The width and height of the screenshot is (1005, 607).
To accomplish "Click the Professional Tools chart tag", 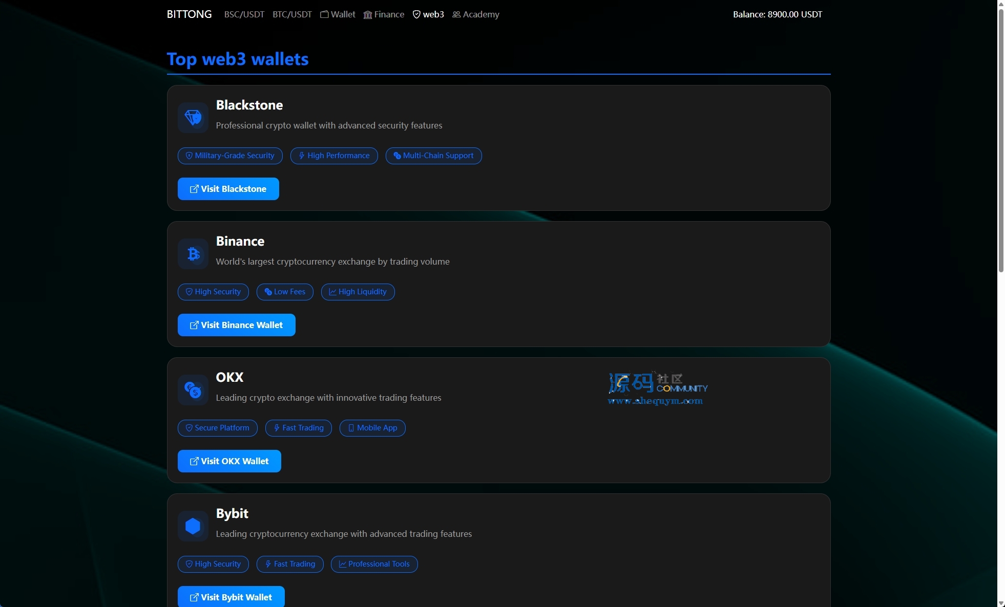I will click(374, 564).
